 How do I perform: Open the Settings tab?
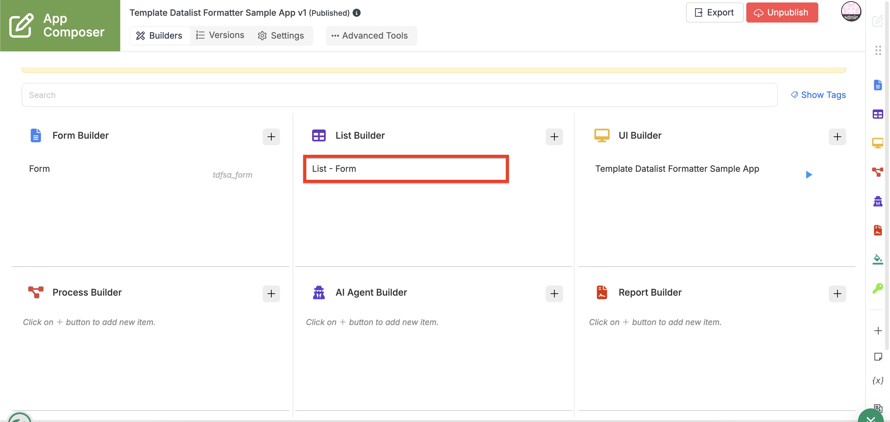[281, 36]
